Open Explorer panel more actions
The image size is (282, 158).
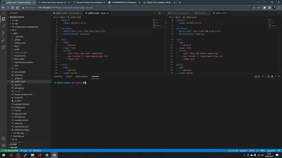(x=48, y=13)
